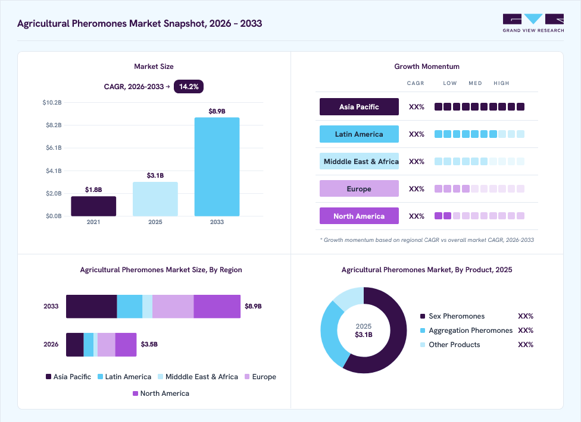Click the Asia Pacific momentum indicator squares
Image resolution: width=581 pixels, height=422 pixels.
click(479, 107)
